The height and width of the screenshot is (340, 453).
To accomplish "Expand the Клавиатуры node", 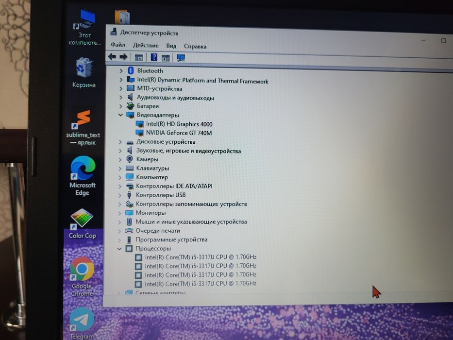I will click(x=120, y=168).
